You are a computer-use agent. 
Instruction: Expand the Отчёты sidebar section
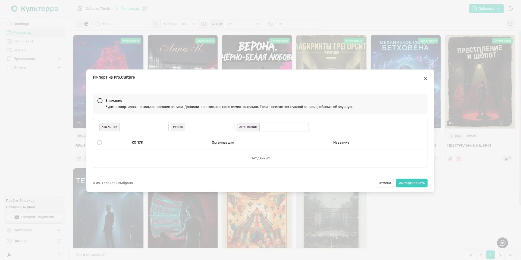[34, 67]
